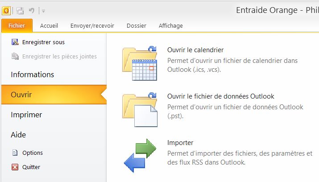Click the Ouvrir le calendrier title text
The height and width of the screenshot is (182, 319).
[195, 50]
